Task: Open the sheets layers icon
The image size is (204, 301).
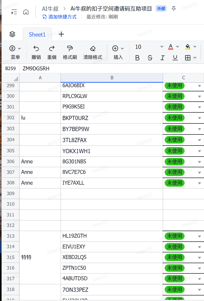Action: (12, 34)
